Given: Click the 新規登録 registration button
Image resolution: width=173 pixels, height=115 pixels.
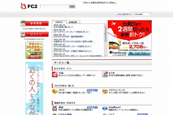Looking at the screenshot, I should point(35,23).
